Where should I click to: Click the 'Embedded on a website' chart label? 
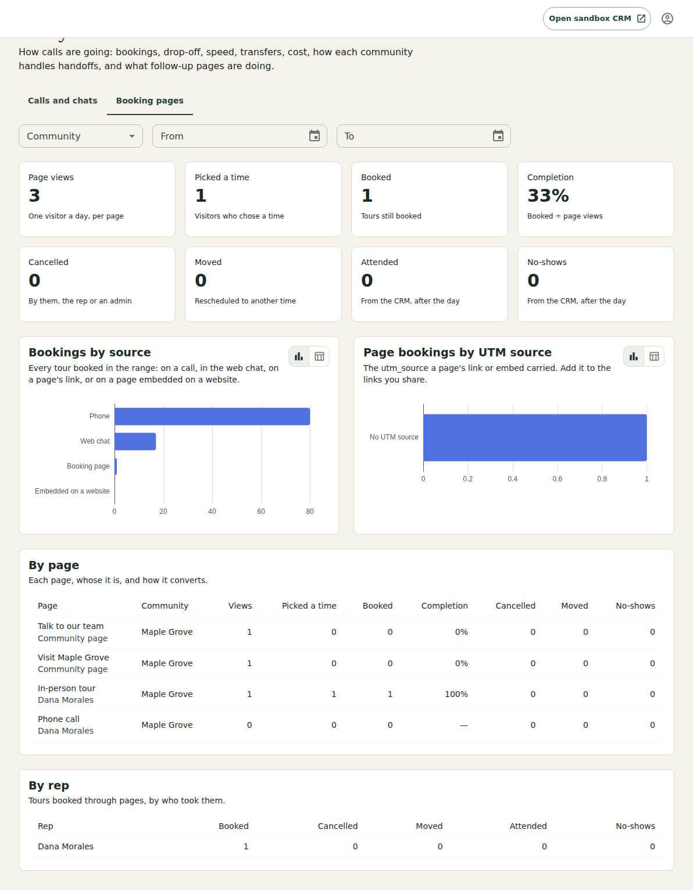(x=72, y=491)
